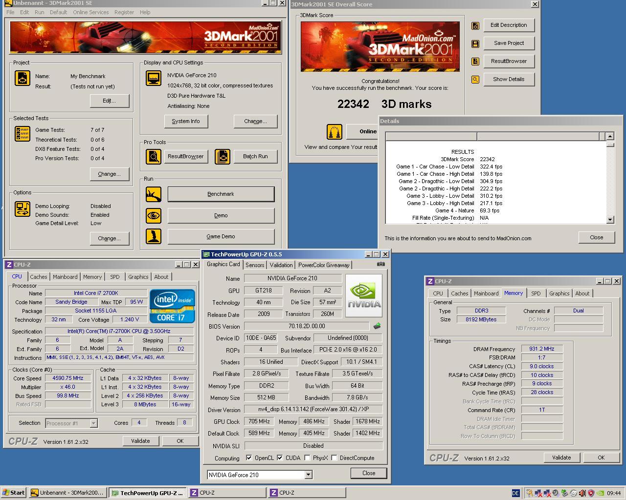The image size is (626, 500).
Task: Open the Run menu in 3DMark2001
Action: click(x=39, y=12)
